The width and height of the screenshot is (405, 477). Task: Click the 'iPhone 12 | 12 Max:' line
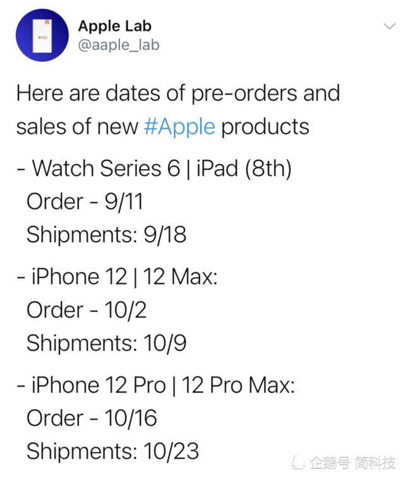(118, 276)
